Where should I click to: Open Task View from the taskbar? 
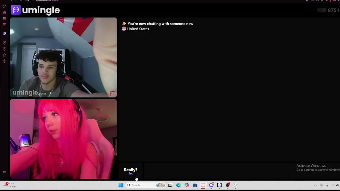pos(170,185)
